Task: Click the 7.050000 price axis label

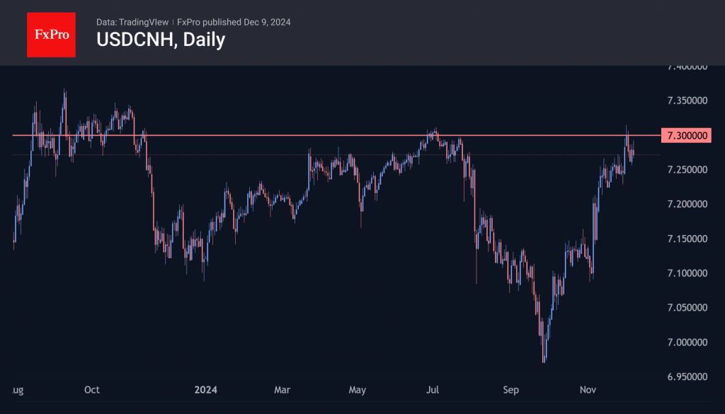Action: point(687,308)
